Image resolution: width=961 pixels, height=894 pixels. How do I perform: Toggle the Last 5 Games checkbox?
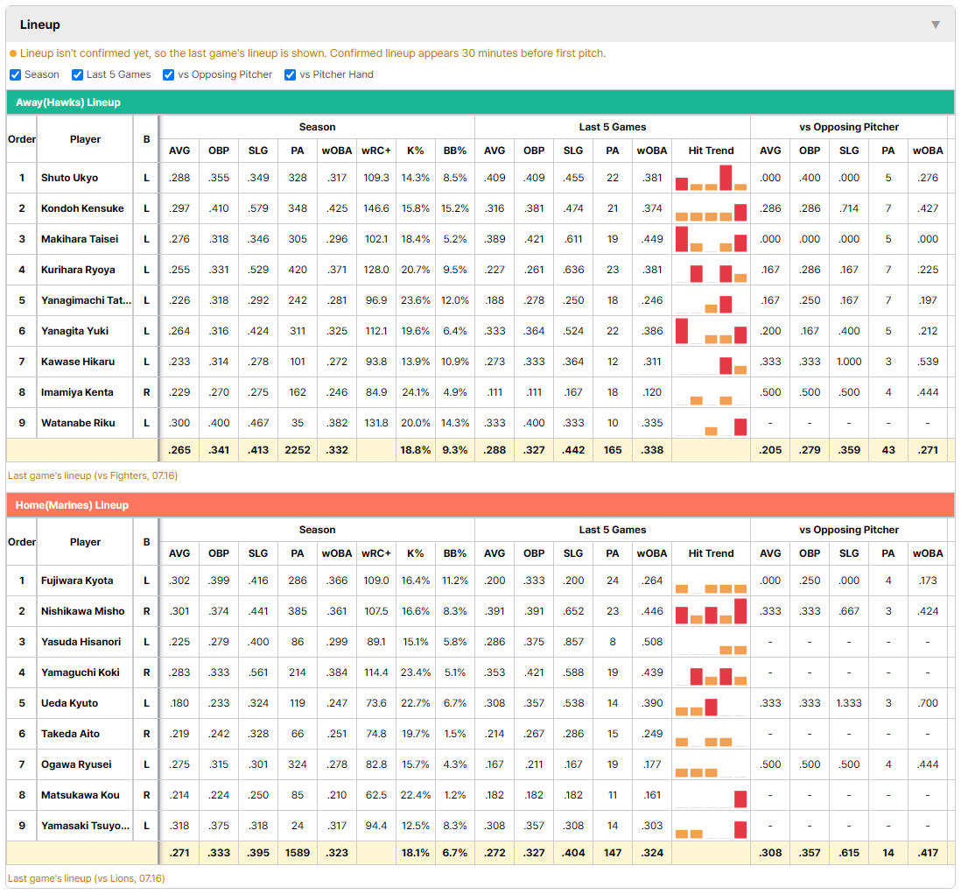point(77,74)
